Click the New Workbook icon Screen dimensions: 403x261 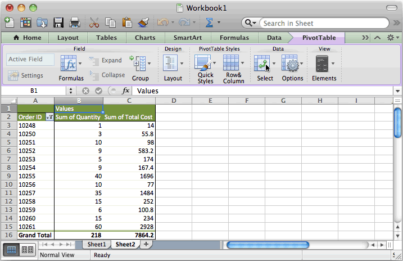click(x=10, y=22)
